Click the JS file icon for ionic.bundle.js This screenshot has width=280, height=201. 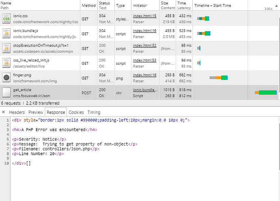(6, 34)
